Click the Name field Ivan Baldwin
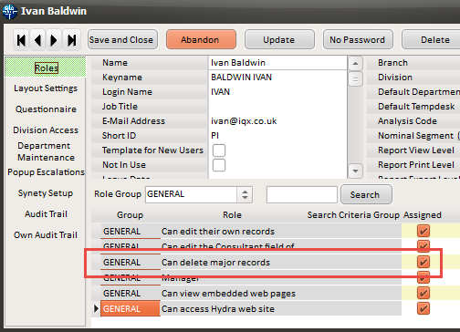Screen dimensions: 460x332 (x=277, y=63)
